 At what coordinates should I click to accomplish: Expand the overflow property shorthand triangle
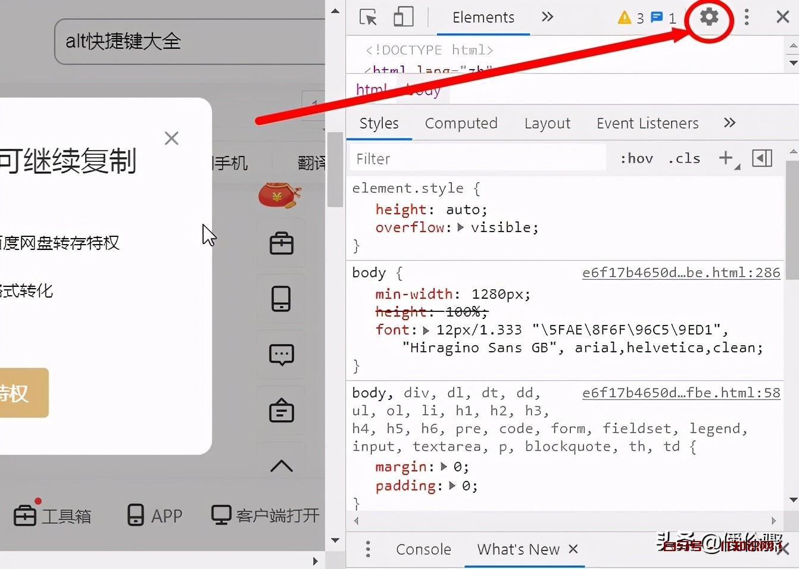click(x=460, y=227)
